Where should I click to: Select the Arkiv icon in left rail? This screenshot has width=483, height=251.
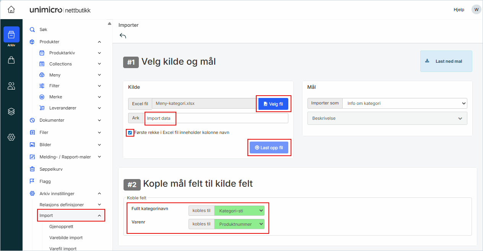coord(11,35)
